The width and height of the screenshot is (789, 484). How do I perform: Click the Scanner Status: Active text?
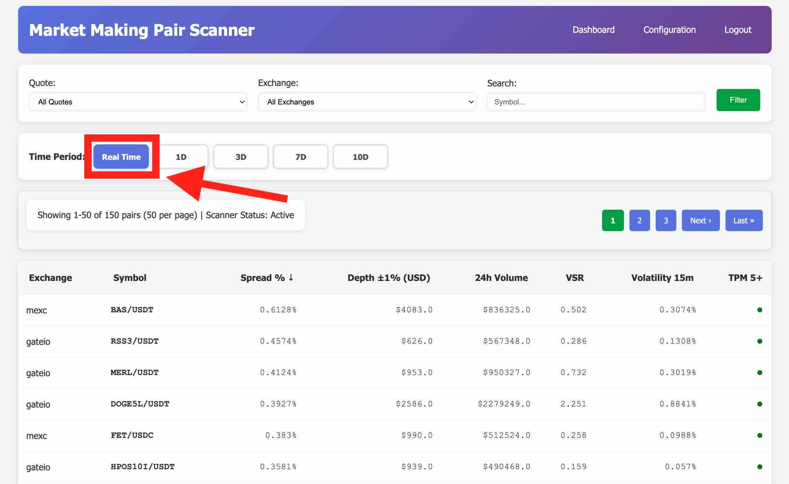pos(250,215)
